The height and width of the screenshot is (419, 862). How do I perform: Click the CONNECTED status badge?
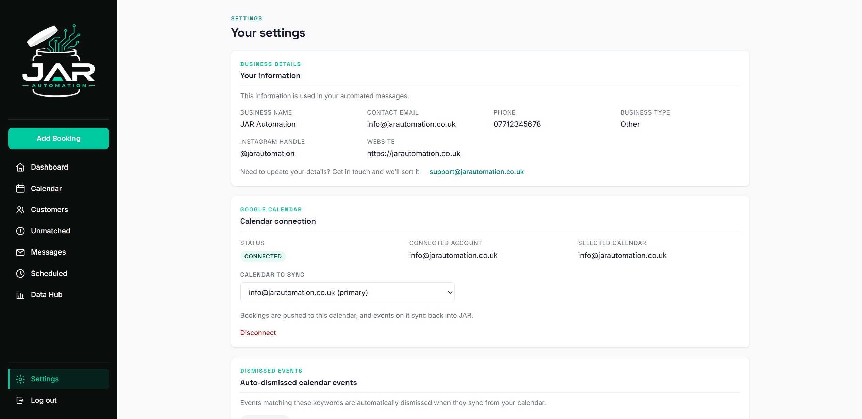pyautogui.click(x=263, y=256)
